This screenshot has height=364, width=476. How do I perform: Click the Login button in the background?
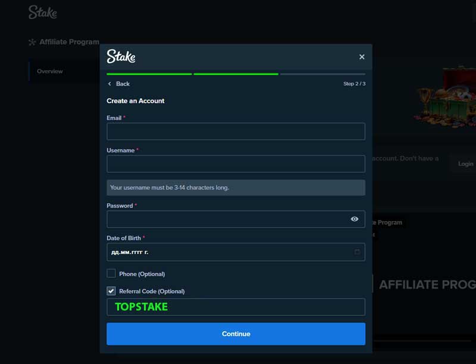(x=465, y=164)
